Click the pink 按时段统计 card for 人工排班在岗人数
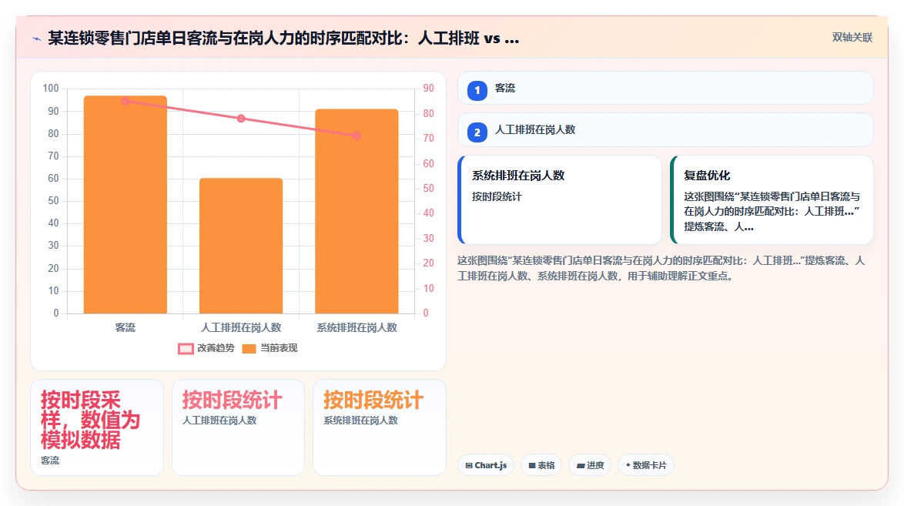Viewport: 904px width, 506px height. coord(238,427)
